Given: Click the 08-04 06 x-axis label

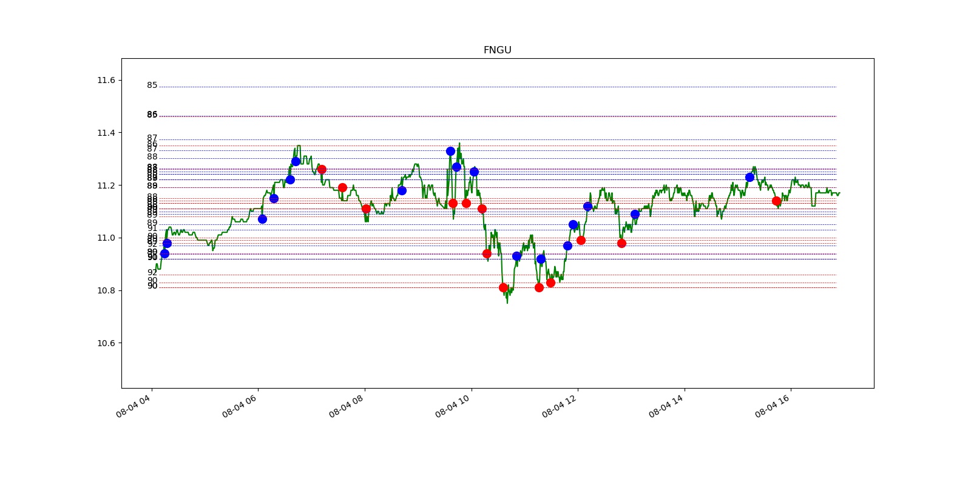Looking at the screenshot, I should (239, 406).
